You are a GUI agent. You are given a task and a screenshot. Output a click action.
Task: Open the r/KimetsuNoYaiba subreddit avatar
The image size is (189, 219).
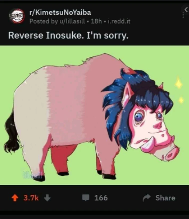[x=17, y=16]
